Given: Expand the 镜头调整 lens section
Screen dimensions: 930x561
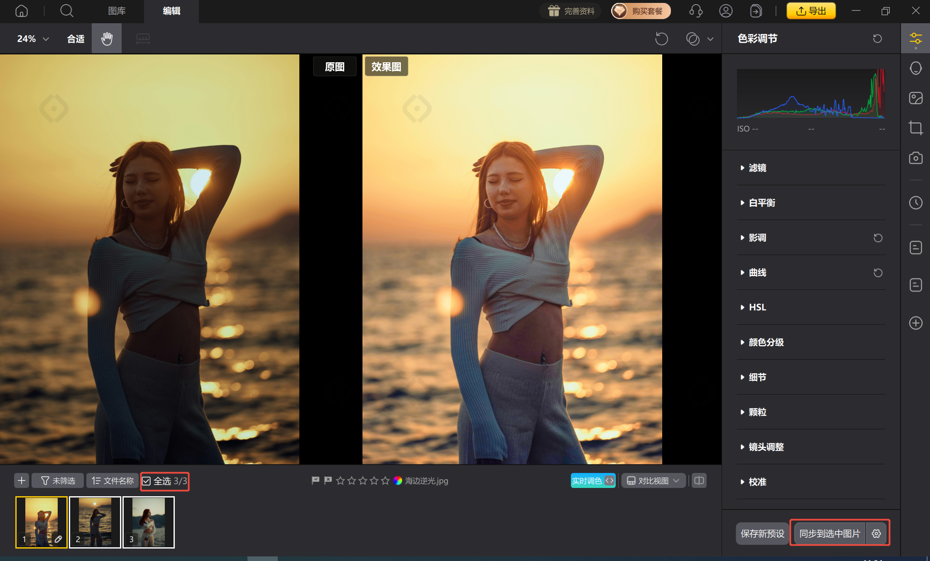Looking at the screenshot, I should [x=811, y=447].
